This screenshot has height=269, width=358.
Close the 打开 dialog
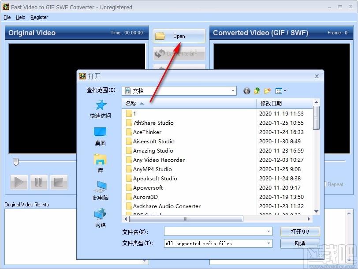[x=317, y=76]
